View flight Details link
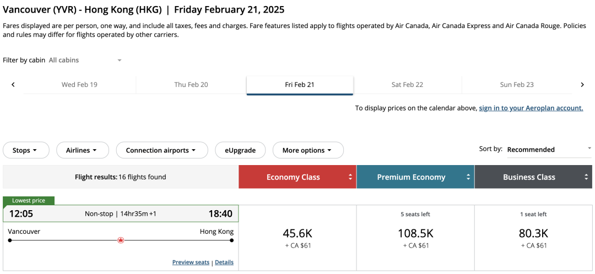Image resolution: width=595 pixels, height=274 pixels. click(224, 262)
